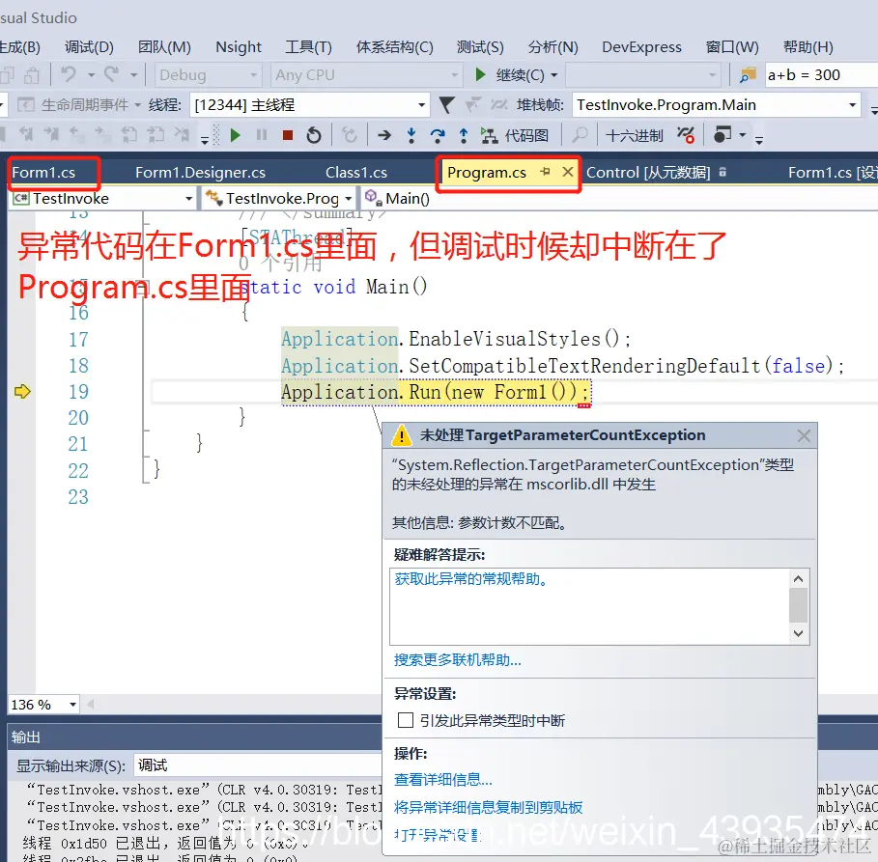Open the 测试(S) menu
The image size is (878, 862).
click(480, 47)
